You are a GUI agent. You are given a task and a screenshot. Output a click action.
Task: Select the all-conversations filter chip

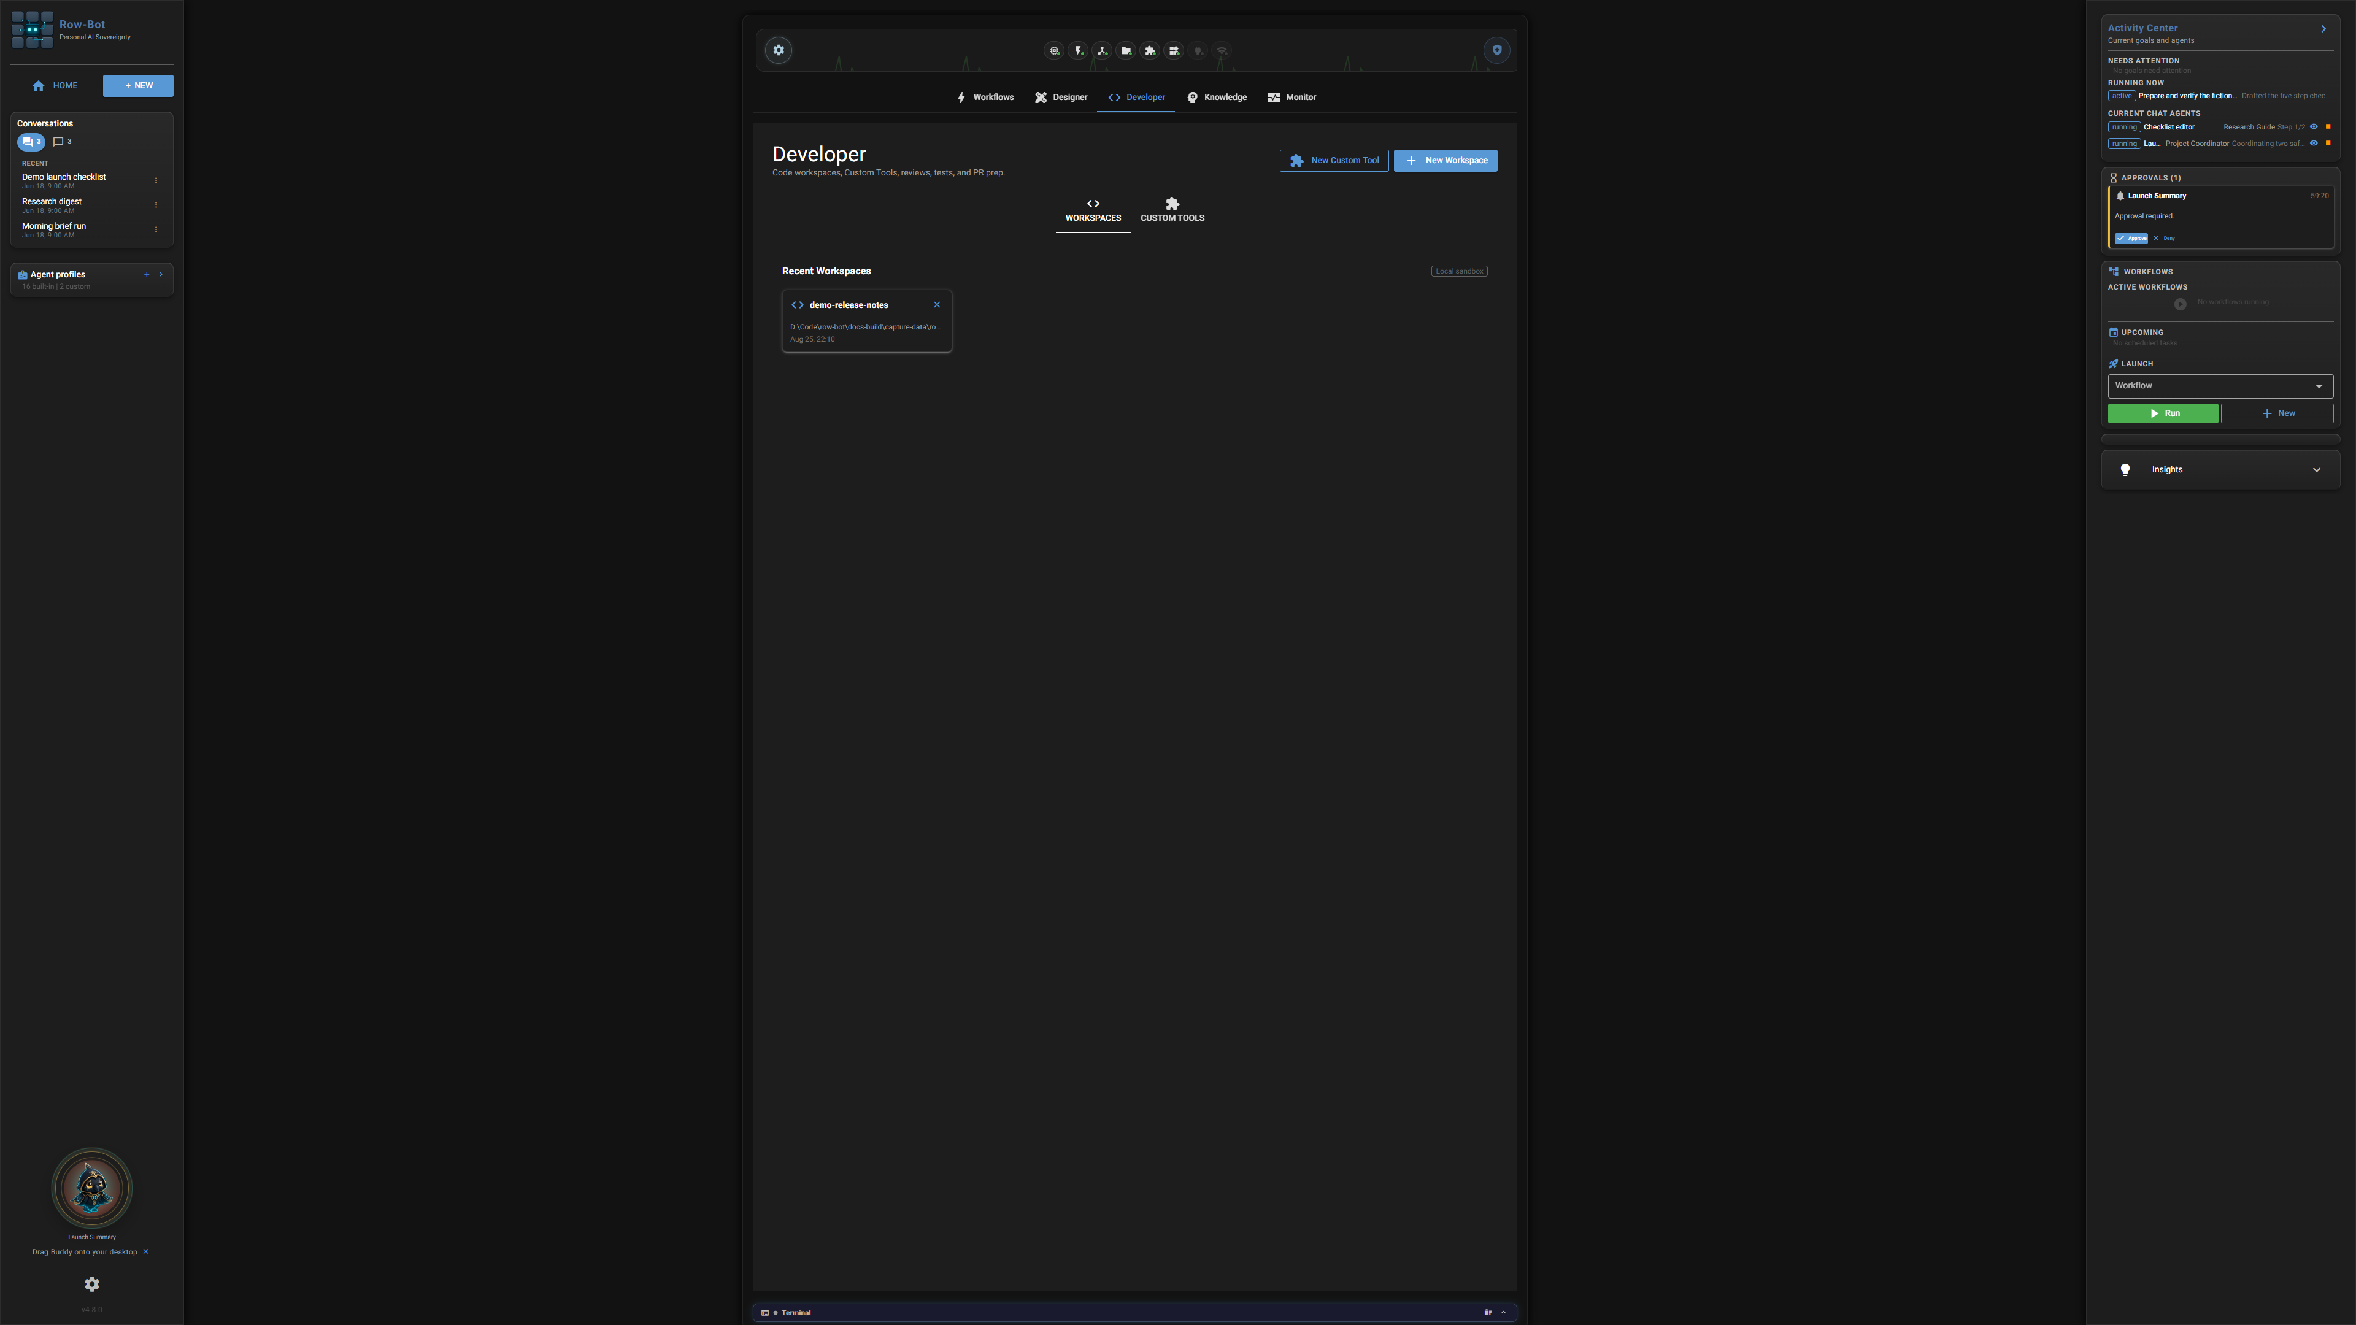(x=31, y=142)
